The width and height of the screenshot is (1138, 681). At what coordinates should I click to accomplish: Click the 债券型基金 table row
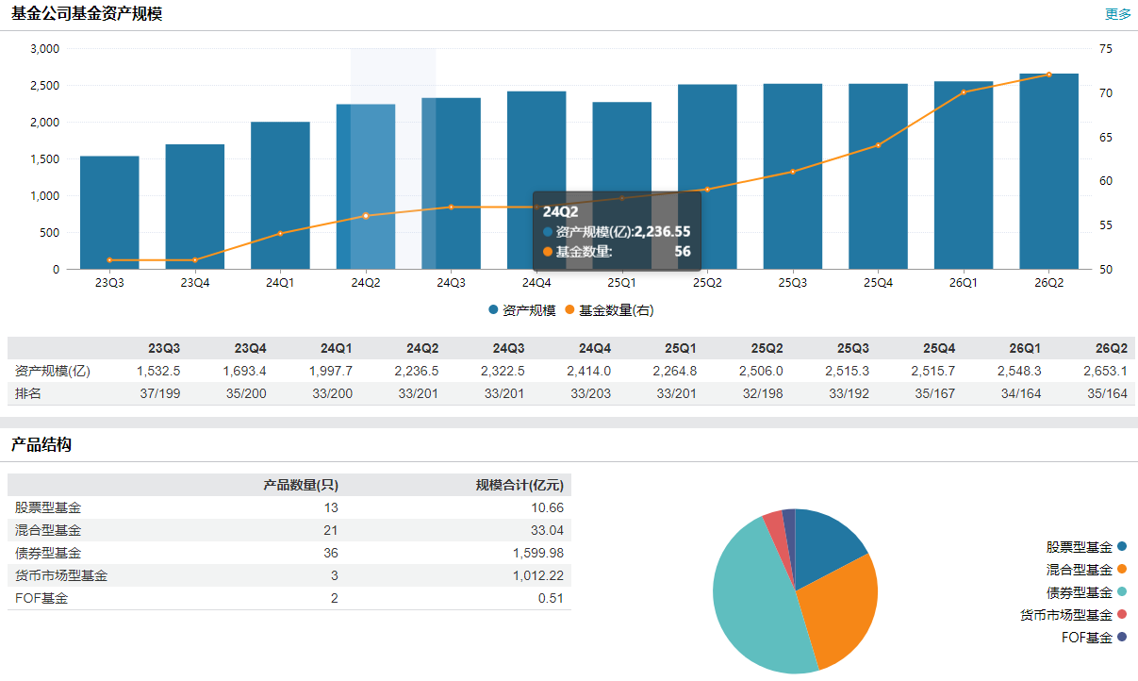click(x=289, y=553)
